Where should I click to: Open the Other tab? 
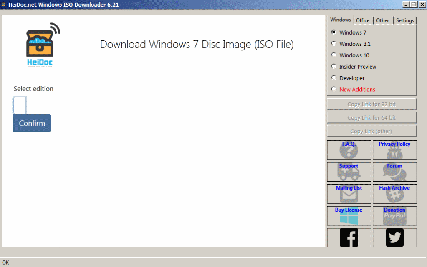(x=382, y=20)
